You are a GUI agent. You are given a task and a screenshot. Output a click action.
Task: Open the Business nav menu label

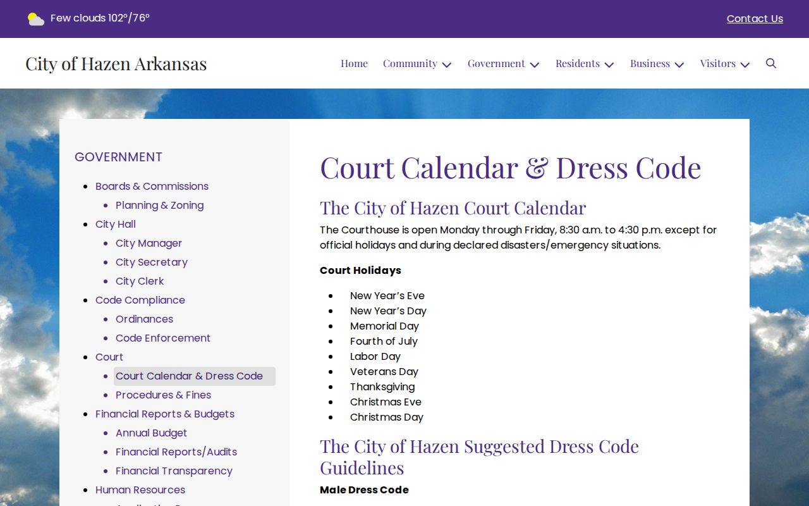point(650,63)
